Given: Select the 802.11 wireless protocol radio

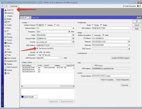Looking at the screenshot, I should coord(37,25).
